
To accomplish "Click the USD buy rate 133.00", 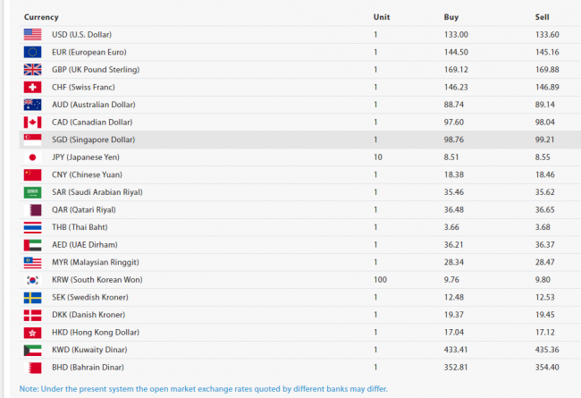I will pos(457,34).
